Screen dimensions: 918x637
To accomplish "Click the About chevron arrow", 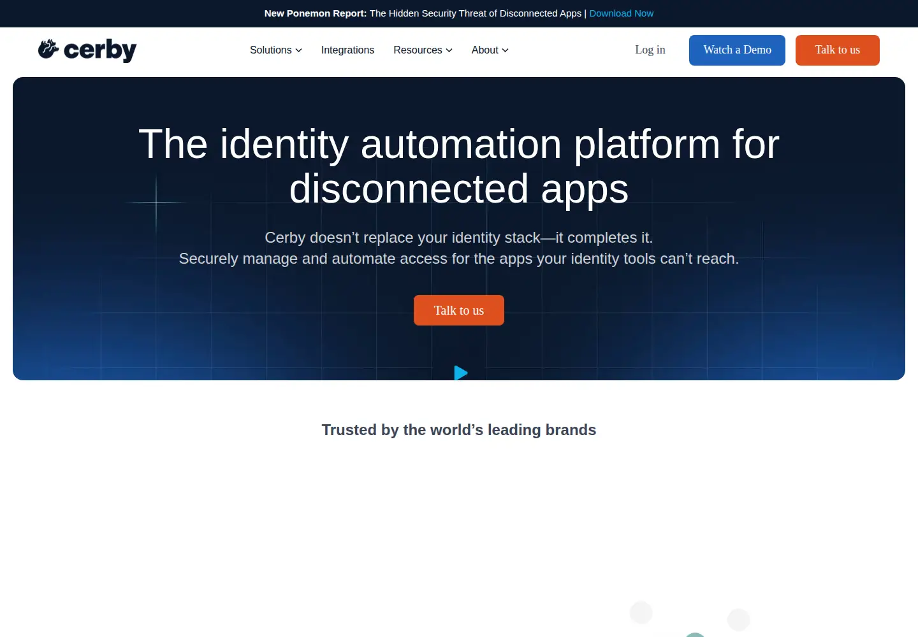I will point(505,50).
